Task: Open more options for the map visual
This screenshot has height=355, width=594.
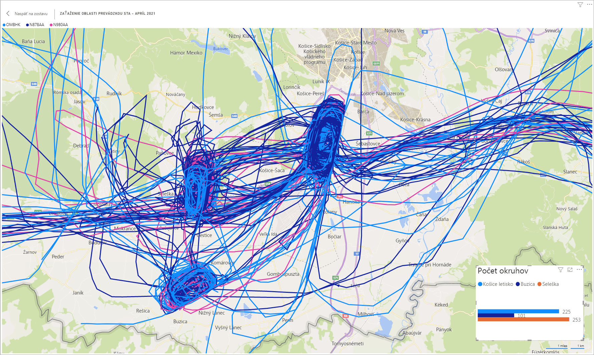Action: pos(589,5)
